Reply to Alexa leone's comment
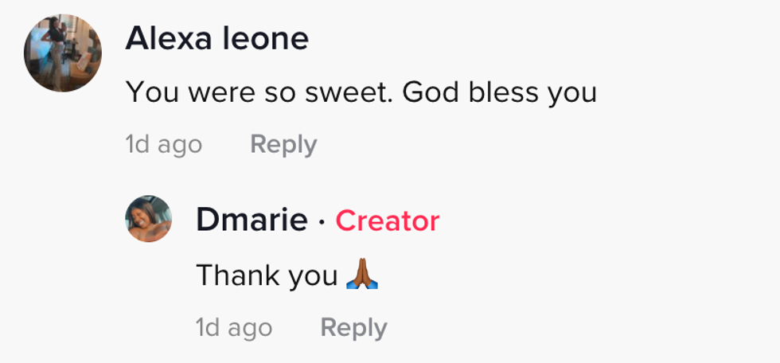 [x=283, y=144]
